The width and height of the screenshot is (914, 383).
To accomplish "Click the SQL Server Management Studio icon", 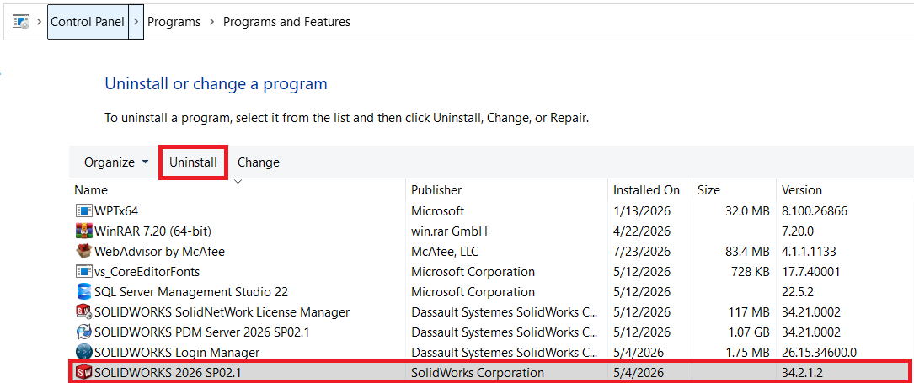I will coord(84,291).
